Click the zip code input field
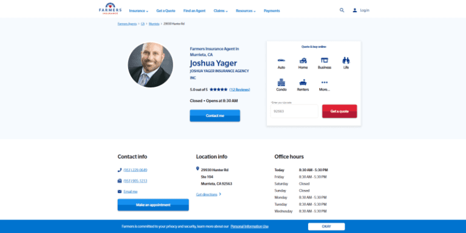 point(294,111)
